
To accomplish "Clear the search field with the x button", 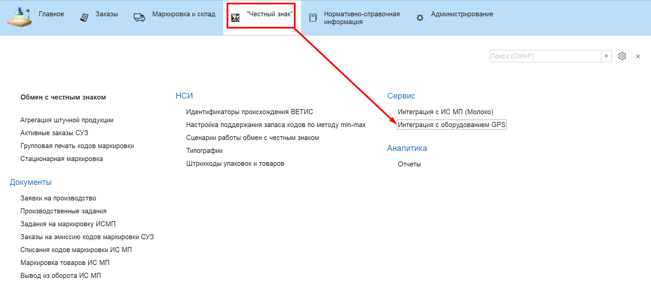I will pos(606,56).
